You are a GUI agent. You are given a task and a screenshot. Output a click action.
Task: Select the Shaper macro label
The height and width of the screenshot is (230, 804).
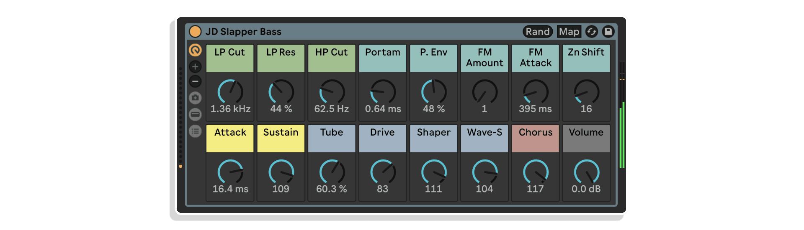[x=434, y=138]
